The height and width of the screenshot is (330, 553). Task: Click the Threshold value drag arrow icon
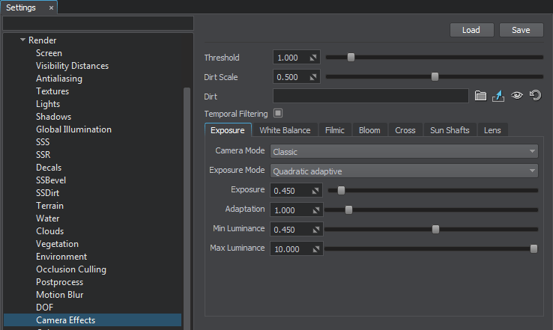pos(313,58)
